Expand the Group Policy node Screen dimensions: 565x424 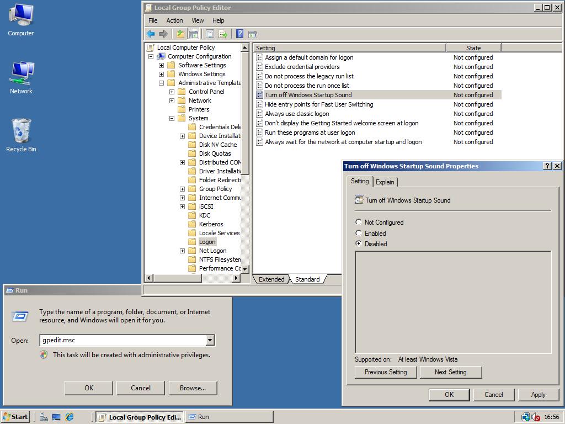click(x=182, y=189)
